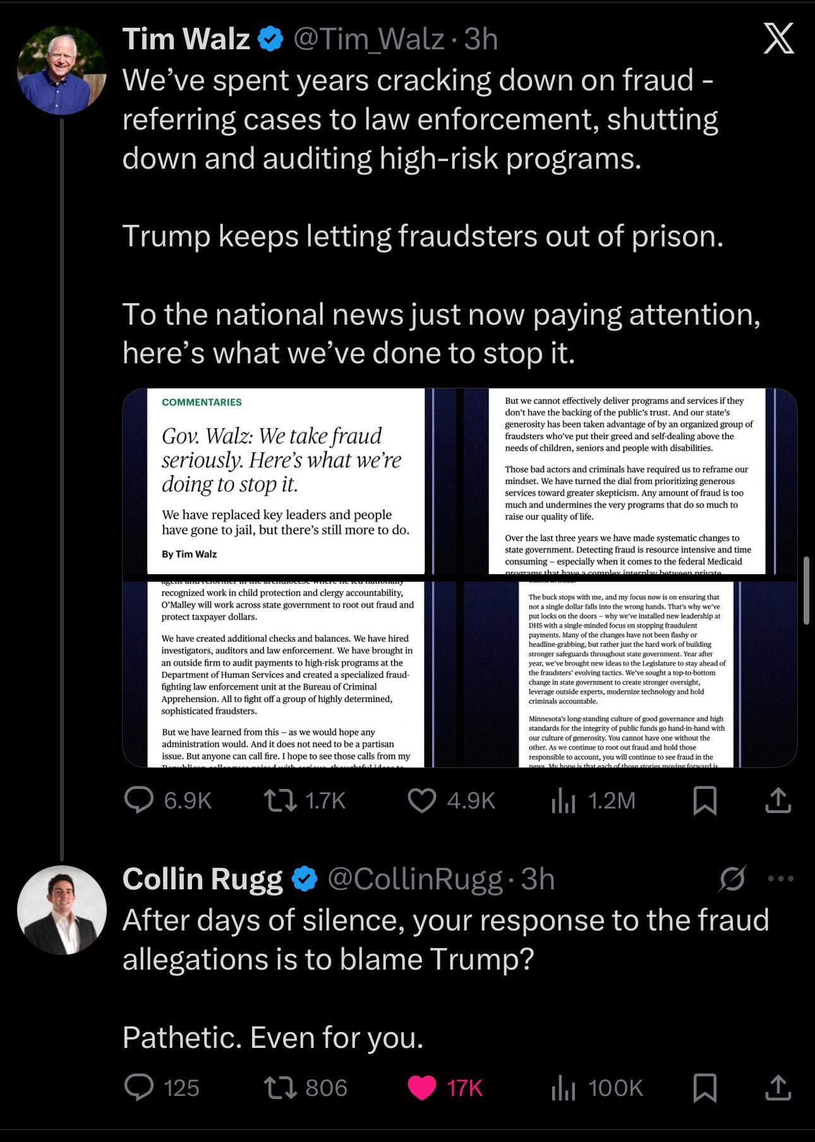Open the @Tim_Walz handle link

tap(369, 39)
